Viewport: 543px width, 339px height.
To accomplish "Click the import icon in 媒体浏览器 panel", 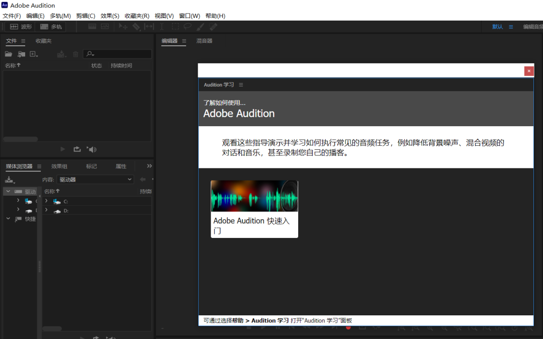I will pyautogui.click(x=9, y=180).
